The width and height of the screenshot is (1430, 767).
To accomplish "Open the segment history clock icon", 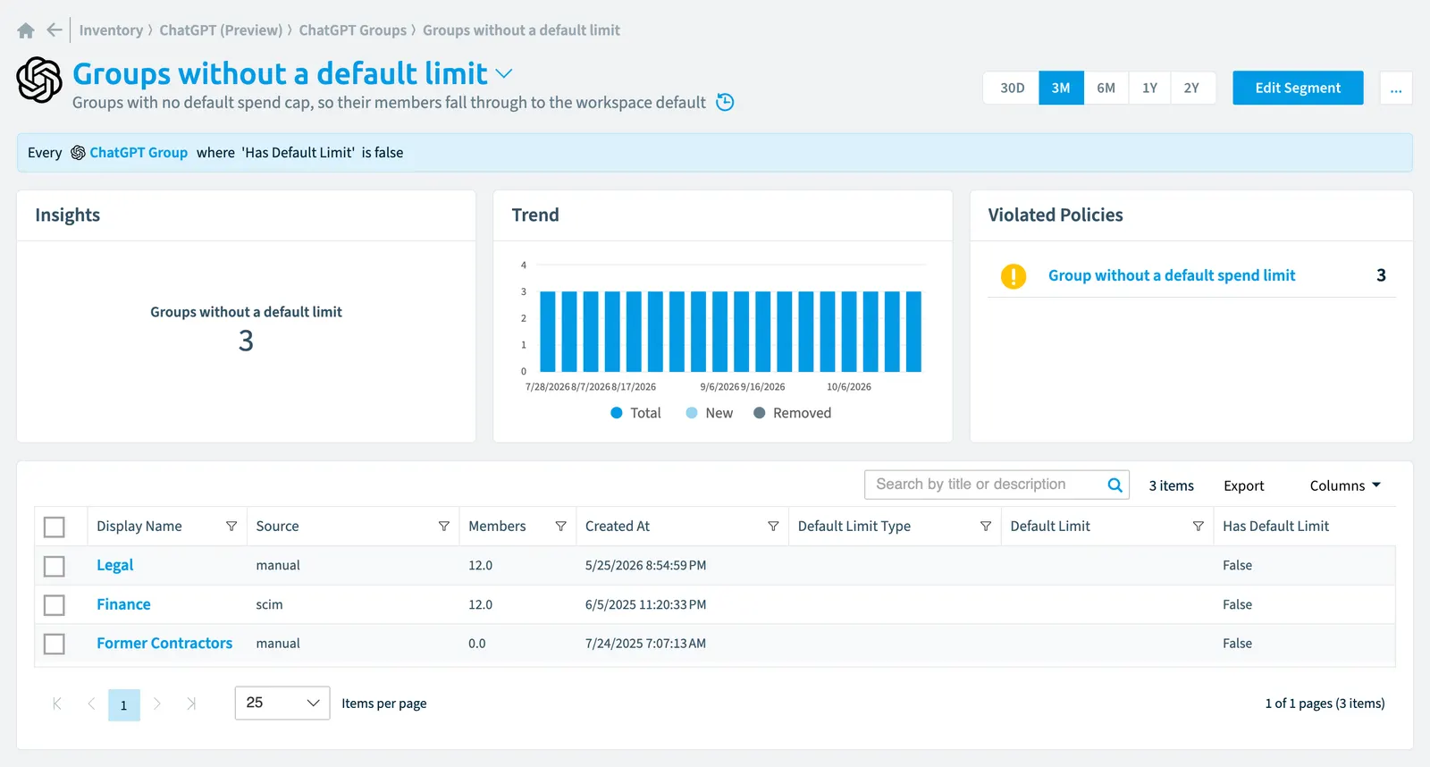I will click(726, 102).
